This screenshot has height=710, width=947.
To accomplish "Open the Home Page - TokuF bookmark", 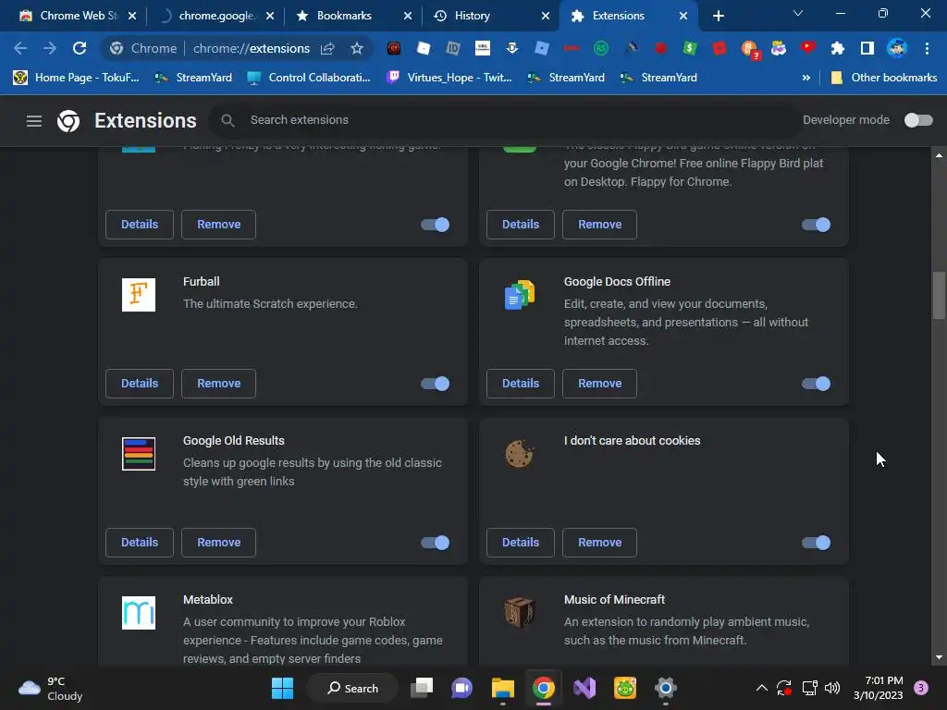I will (x=76, y=78).
